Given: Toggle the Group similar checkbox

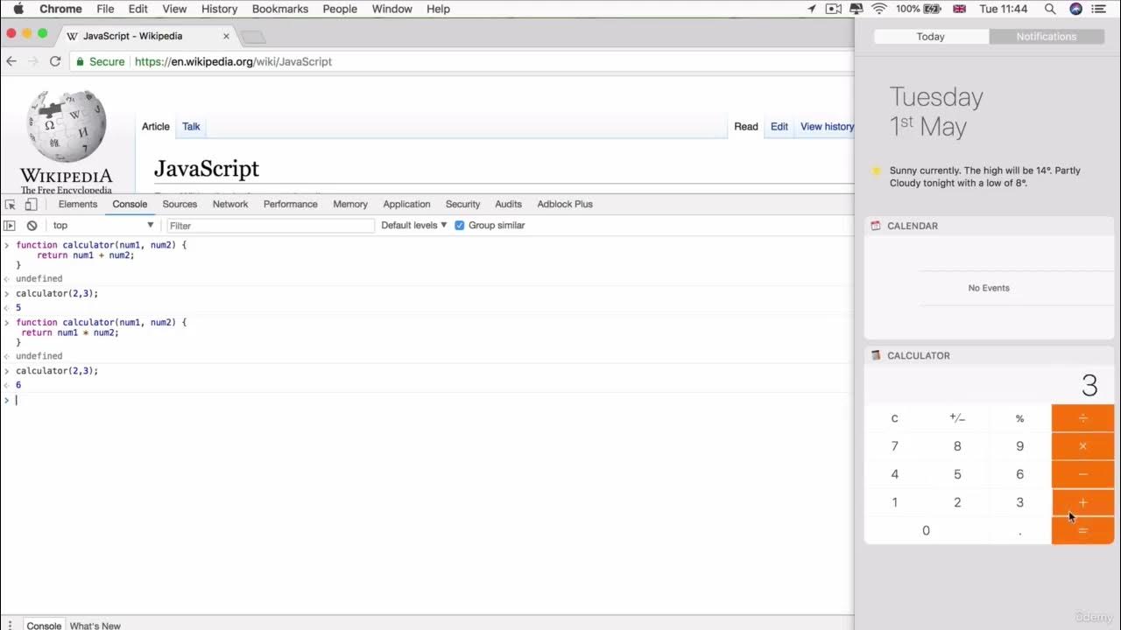Looking at the screenshot, I should [x=460, y=226].
